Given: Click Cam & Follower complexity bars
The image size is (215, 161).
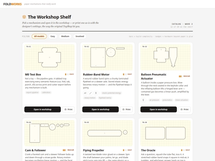Looking at the screenshot, I should tap(64, 150).
